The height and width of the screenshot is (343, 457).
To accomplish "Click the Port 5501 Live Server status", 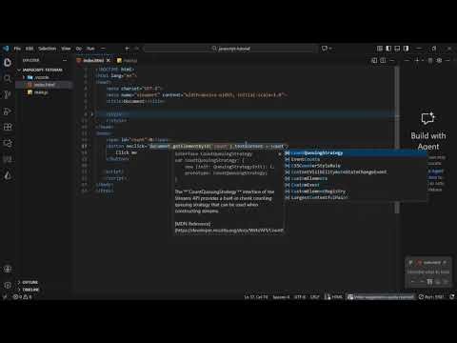I will (x=431, y=297).
